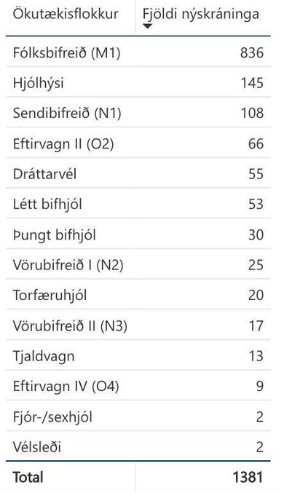Click the sort descending arrow icon
The width and height of the screenshot is (284, 493).
147,26
